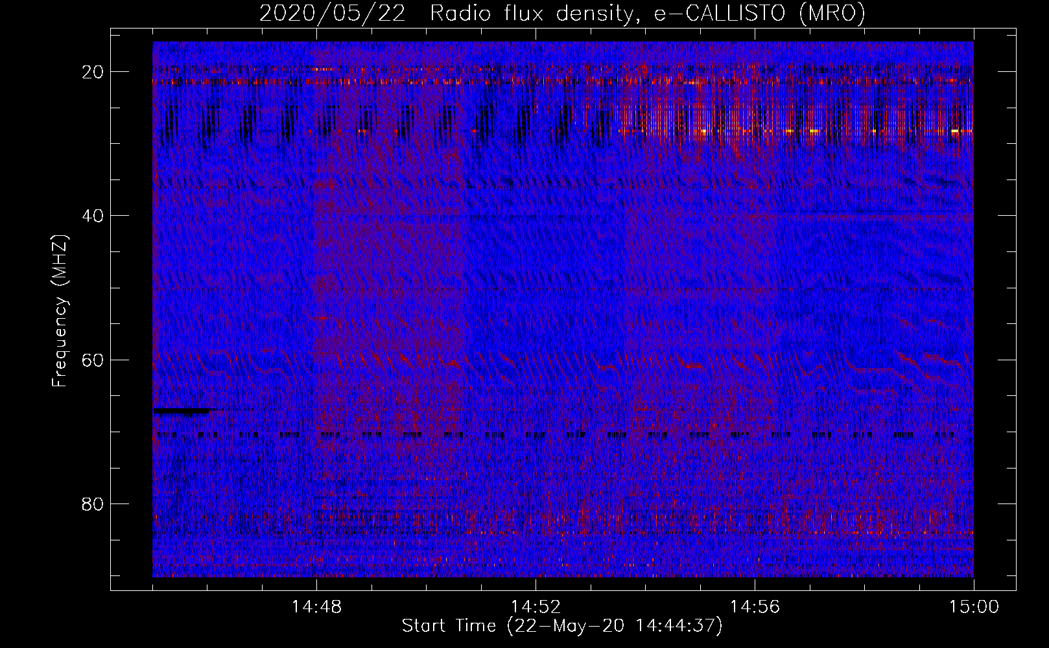Click the time tick label "14:52"
Viewport: 1049px width, 648px height.
[x=536, y=607]
